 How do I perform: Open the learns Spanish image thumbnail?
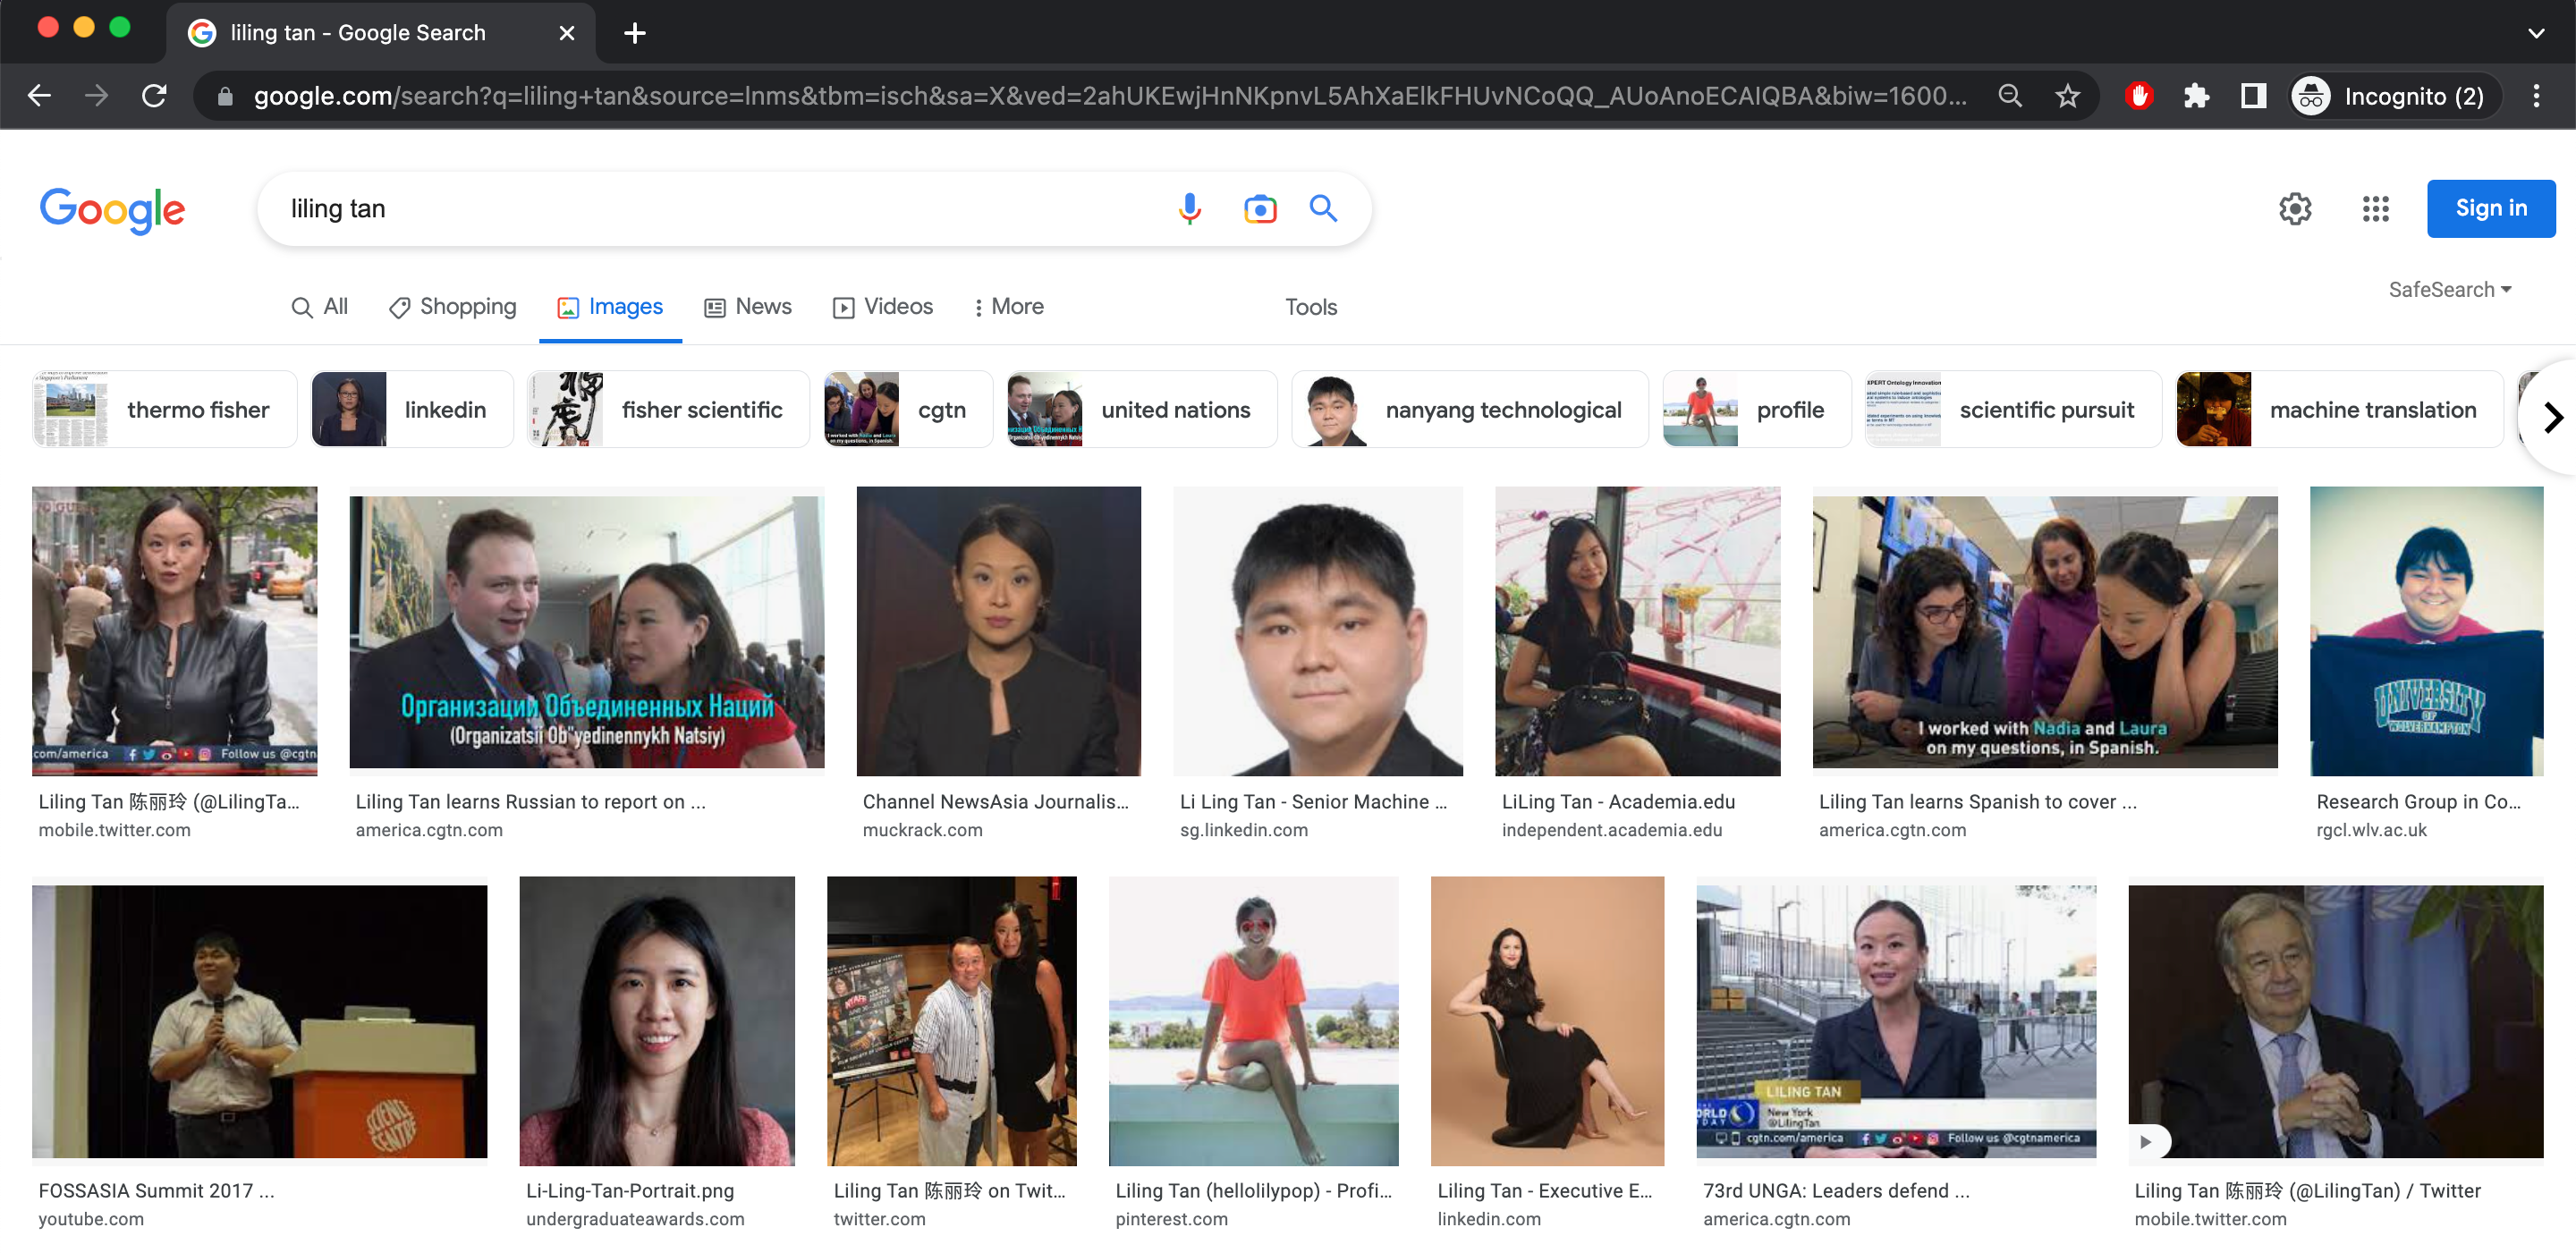(x=2044, y=631)
